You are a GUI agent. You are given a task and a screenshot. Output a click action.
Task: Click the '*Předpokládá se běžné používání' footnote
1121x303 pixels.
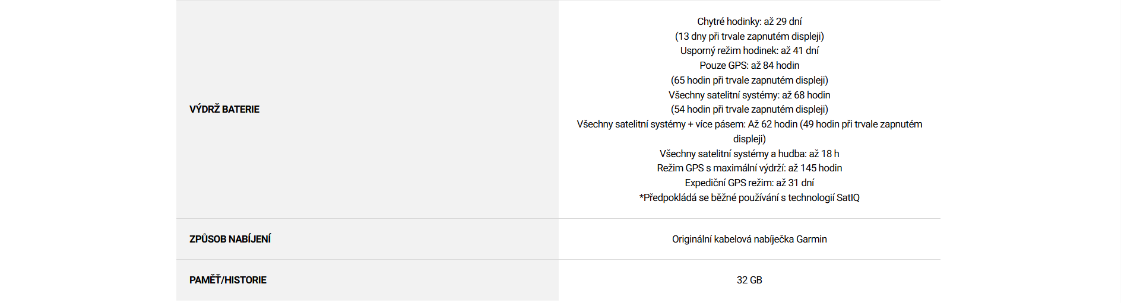pyautogui.click(x=712, y=197)
